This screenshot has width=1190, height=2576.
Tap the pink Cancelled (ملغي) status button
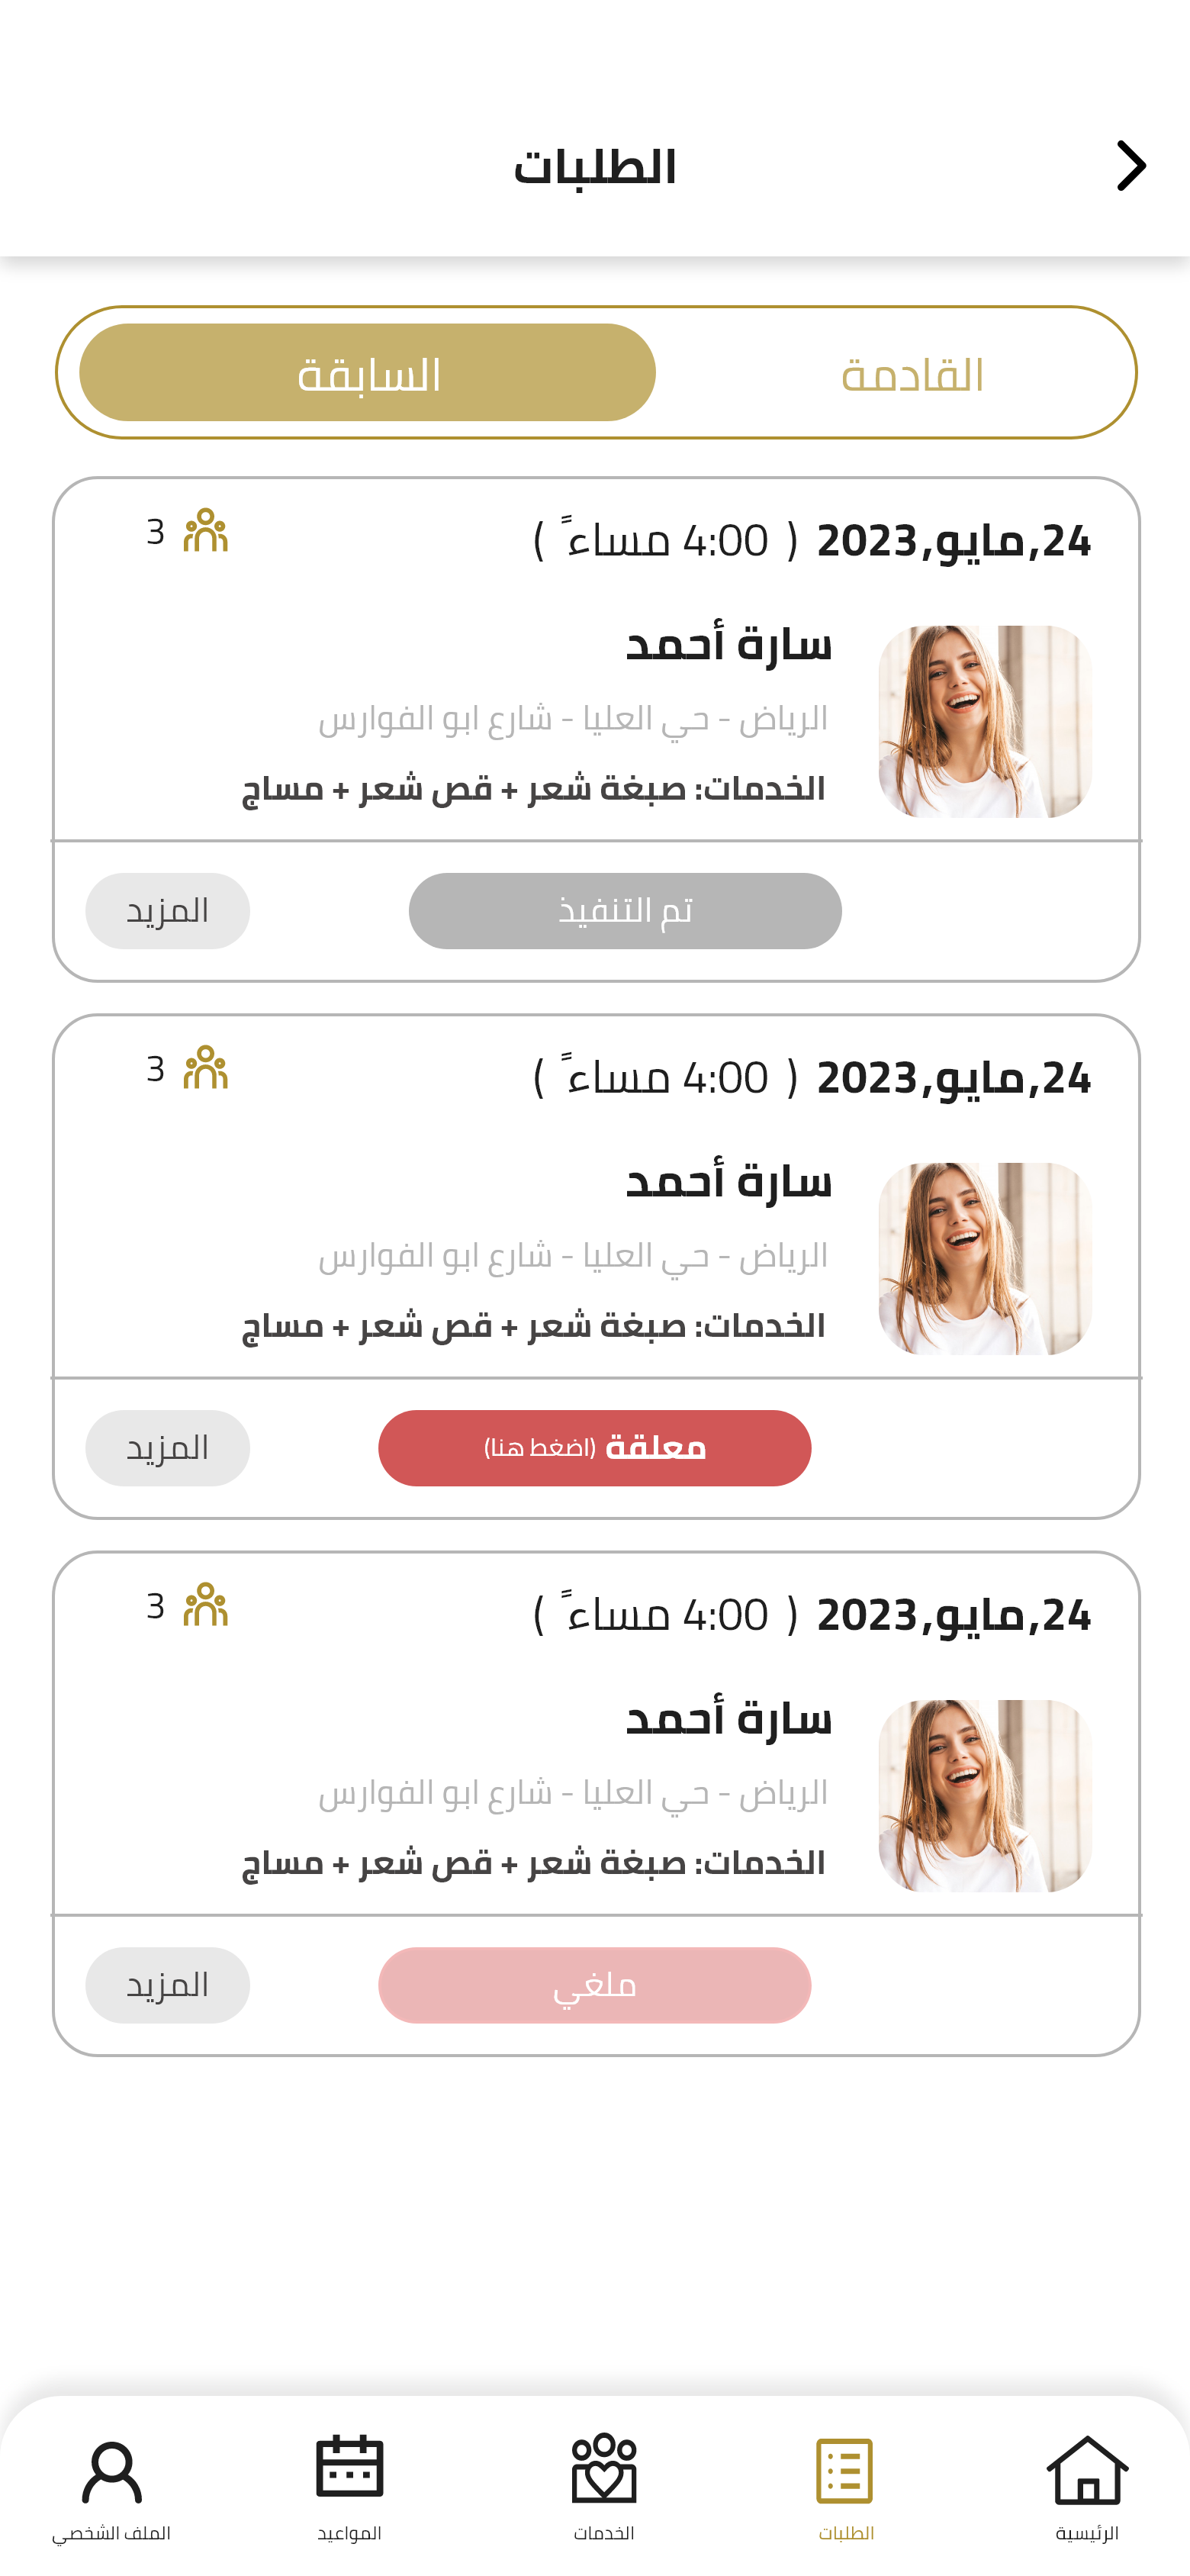pyautogui.click(x=594, y=1985)
